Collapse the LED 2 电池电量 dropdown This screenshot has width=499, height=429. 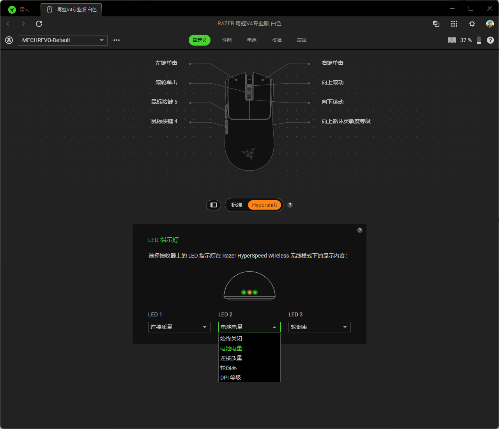tap(249, 327)
